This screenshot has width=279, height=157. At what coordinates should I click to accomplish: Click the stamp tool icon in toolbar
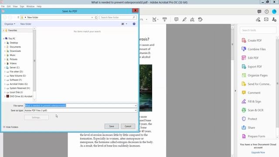click(x=200, y=19)
